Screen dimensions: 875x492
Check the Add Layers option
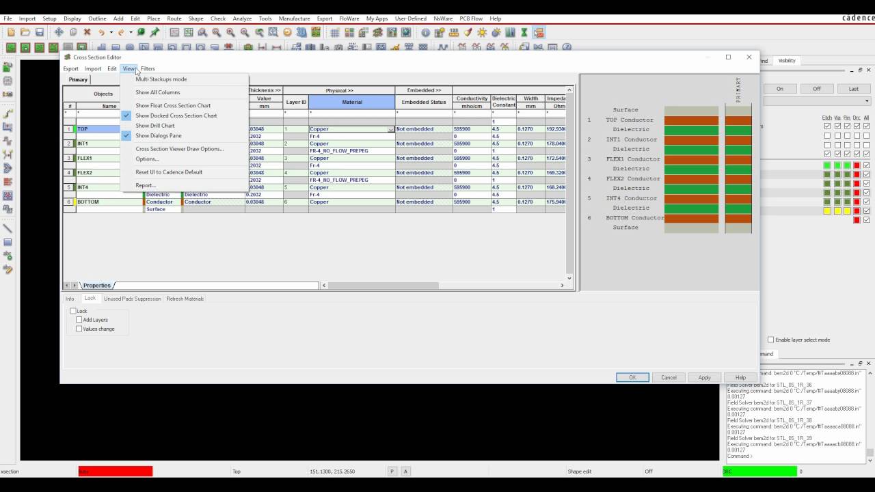pyautogui.click(x=79, y=320)
